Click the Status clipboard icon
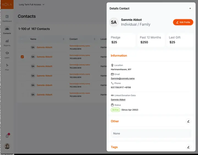 coord(112,105)
